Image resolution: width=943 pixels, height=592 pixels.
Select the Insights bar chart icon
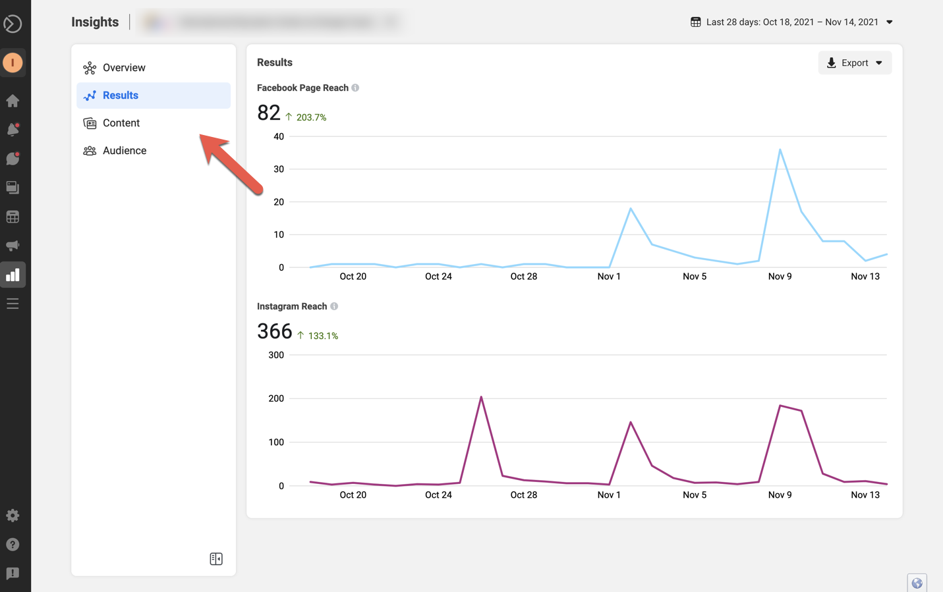[x=13, y=275]
